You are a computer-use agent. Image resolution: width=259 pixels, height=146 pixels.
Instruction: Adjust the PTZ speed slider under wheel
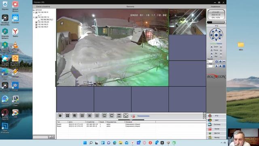[216, 43]
